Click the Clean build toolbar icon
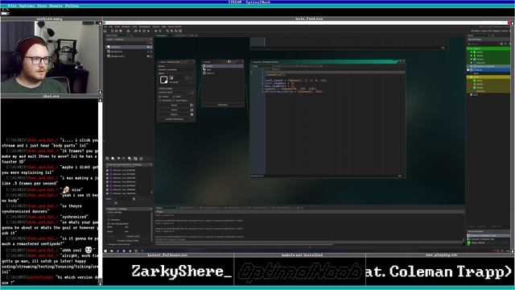This screenshot has width=515, height=290. click(148, 31)
